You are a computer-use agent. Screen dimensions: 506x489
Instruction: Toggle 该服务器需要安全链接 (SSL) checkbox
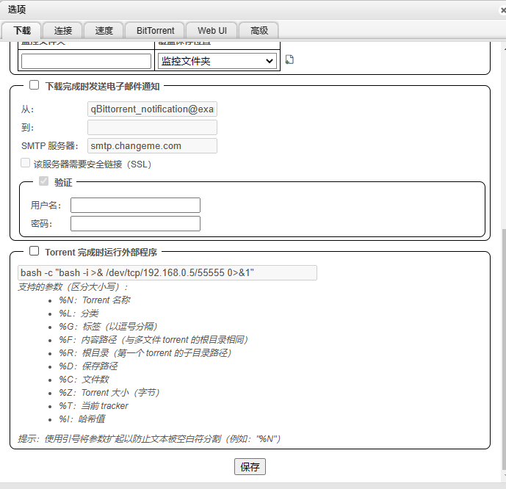click(25, 163)
